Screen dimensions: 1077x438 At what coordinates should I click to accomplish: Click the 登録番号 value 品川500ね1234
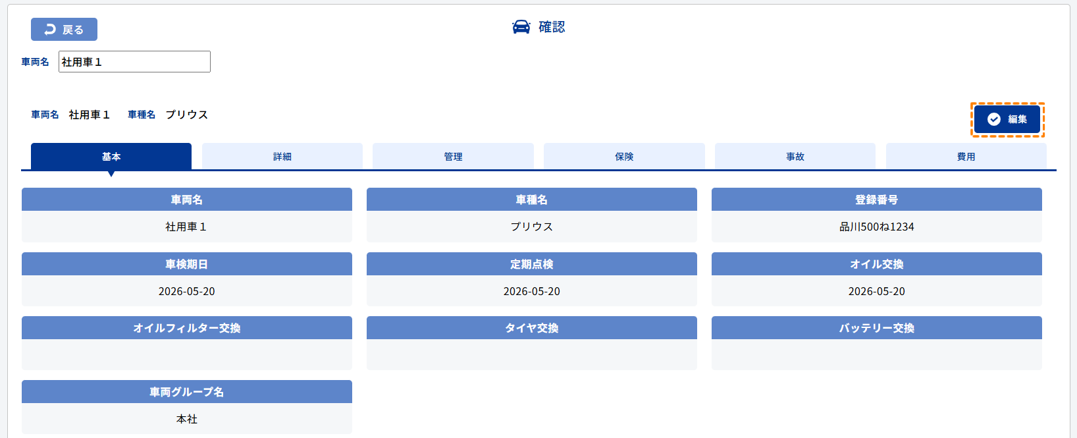[x=876, y=227]
